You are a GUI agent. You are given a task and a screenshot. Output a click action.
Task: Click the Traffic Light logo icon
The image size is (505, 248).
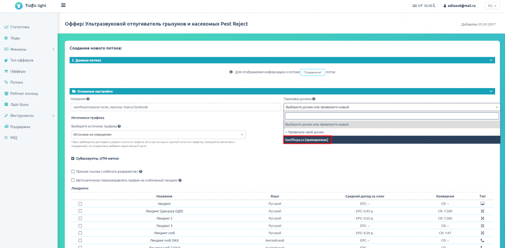coord(19,5)
